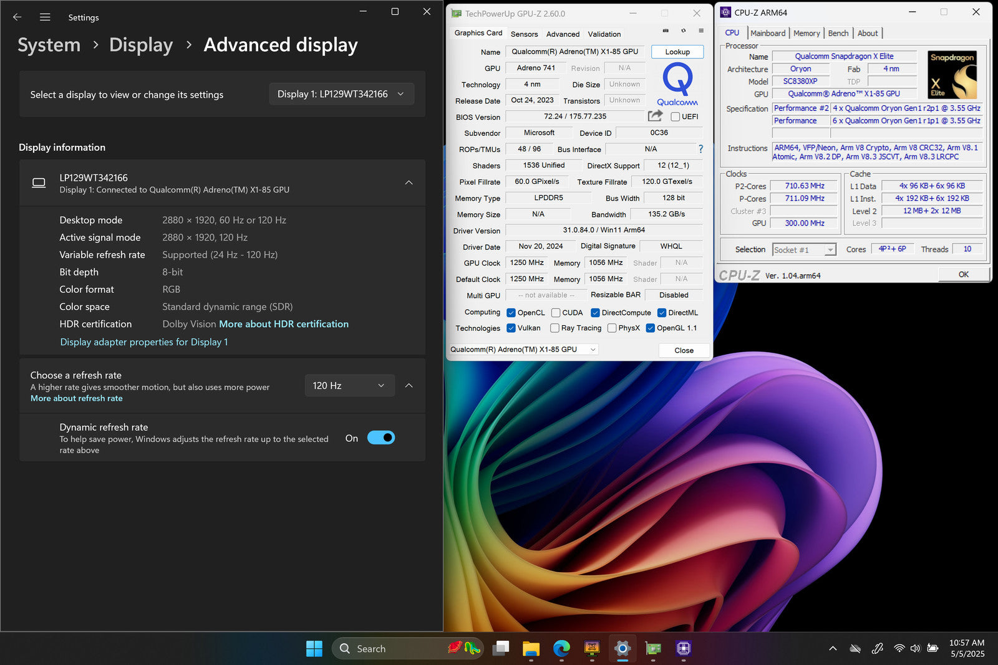Click taskbar Search box

pos(409,649)
